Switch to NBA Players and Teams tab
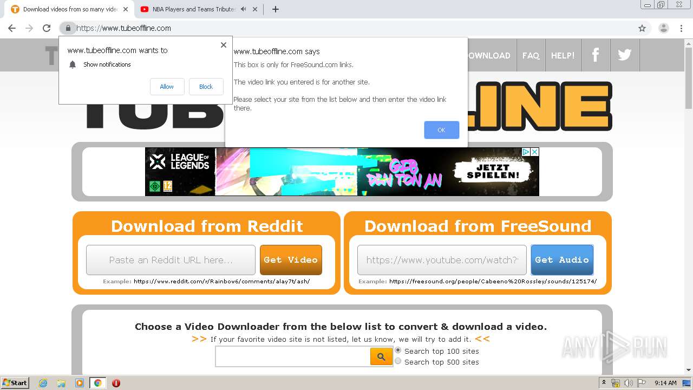This screenshot has width=693, height=390. pyautogui.click(x=193, y=9)
